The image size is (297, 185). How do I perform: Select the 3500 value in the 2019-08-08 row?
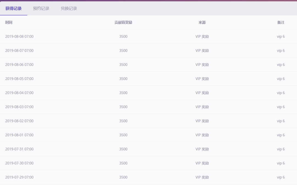(x=123, y=36)
